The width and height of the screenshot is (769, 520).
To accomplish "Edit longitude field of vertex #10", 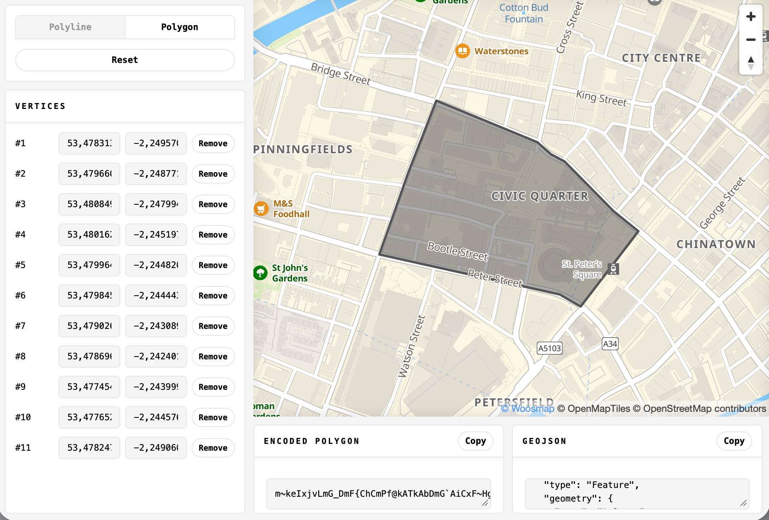I will [156, 417].
